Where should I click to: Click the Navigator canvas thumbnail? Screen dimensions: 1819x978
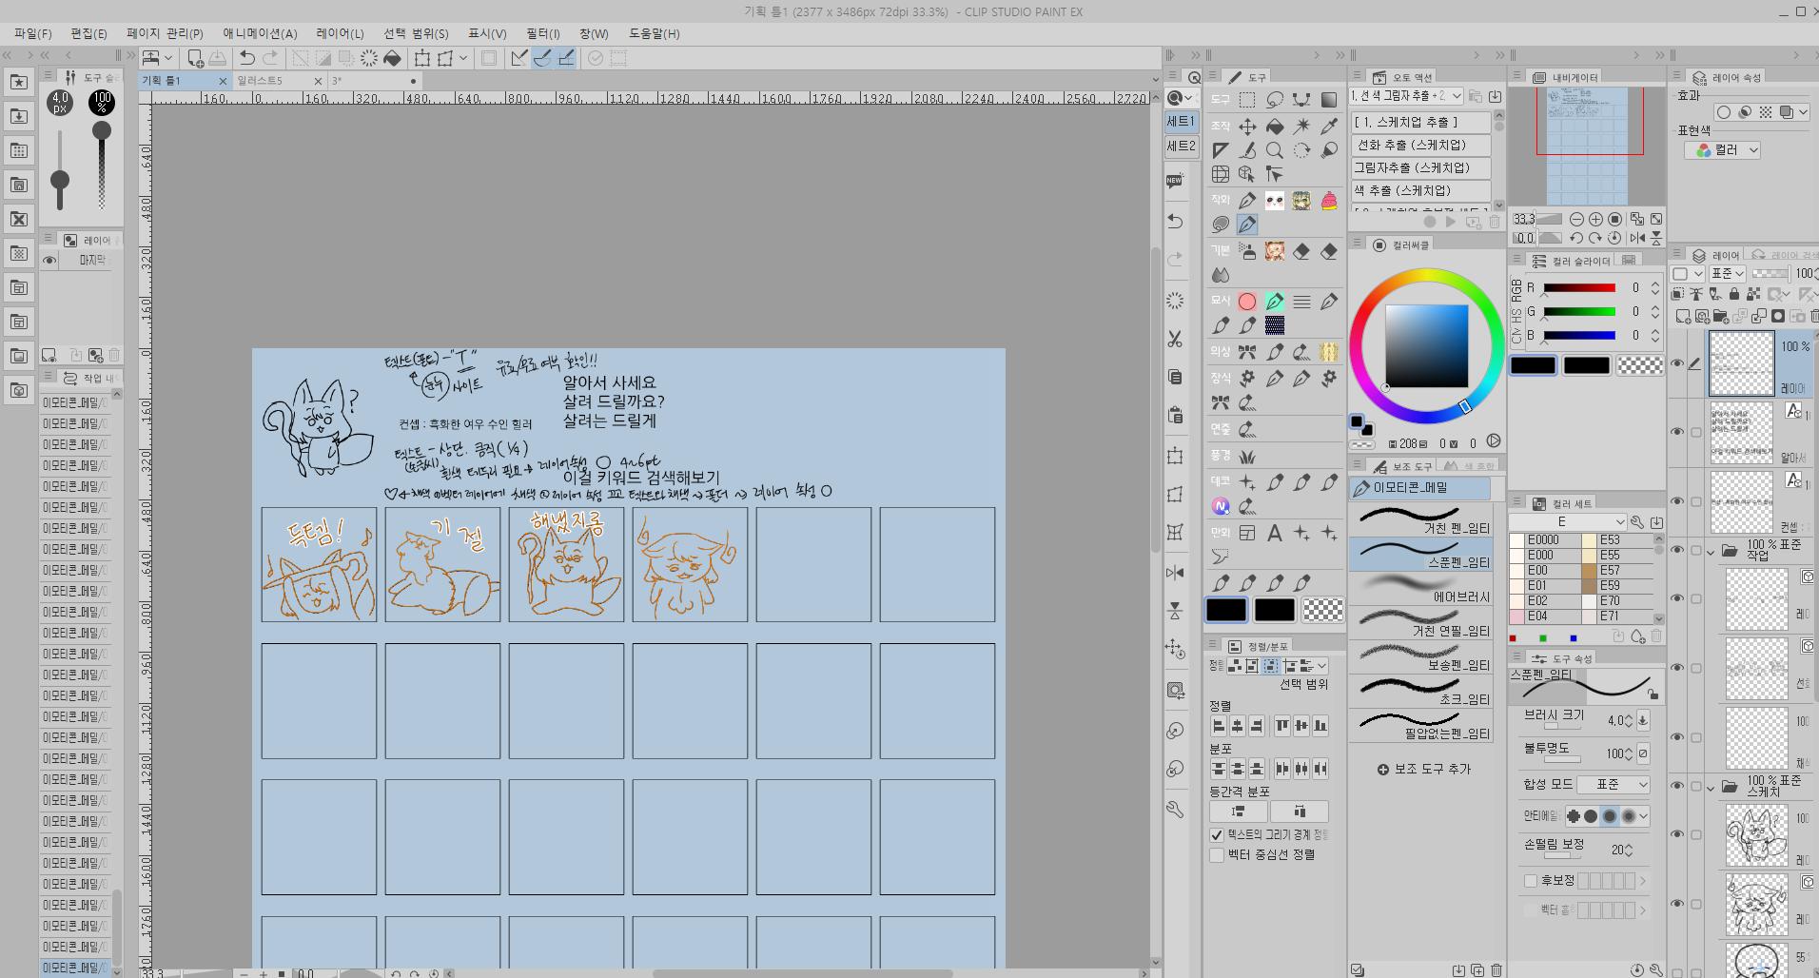(x=1588, y=146)
